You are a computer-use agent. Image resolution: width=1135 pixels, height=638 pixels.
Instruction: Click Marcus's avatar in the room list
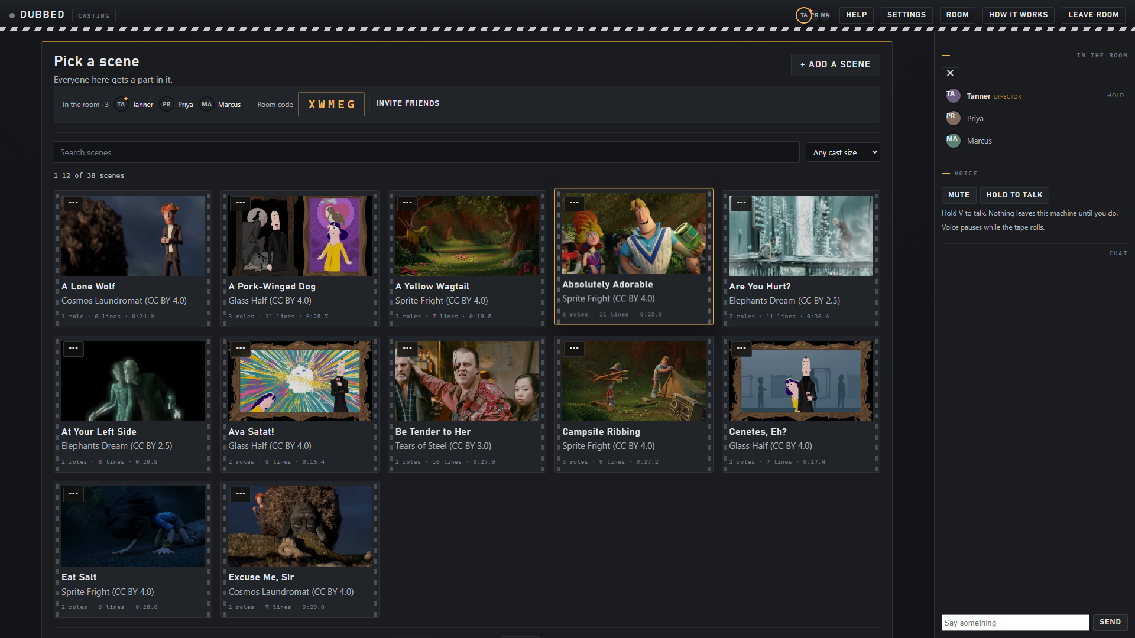953,141
